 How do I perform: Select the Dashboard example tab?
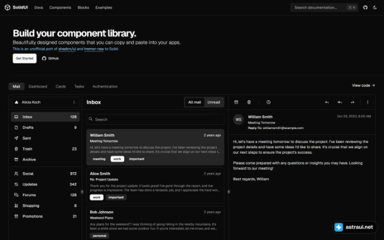[x=38, y=86]
